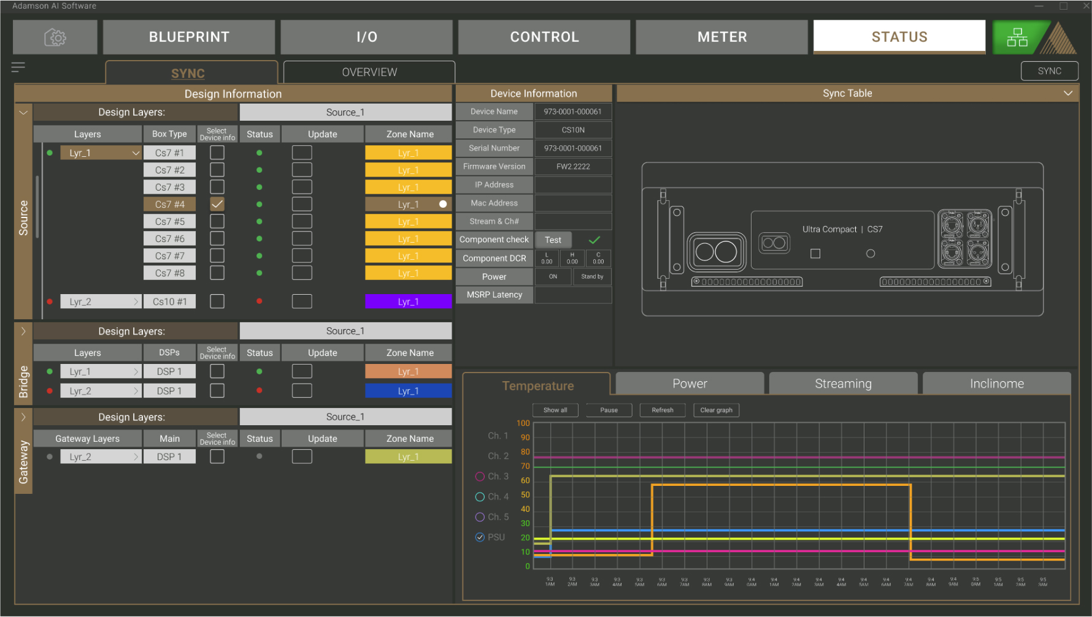Toggle the Ch. 4 channel circle
This screenshot has height=617, width=1092.
click(480, 497)
